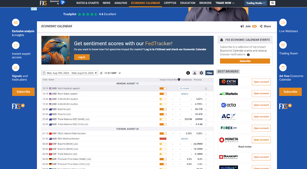Toggle alert bell for PBoC Interest Rate Decision
The width and height of the screenshot is (307, 169).
click(206, 134)
